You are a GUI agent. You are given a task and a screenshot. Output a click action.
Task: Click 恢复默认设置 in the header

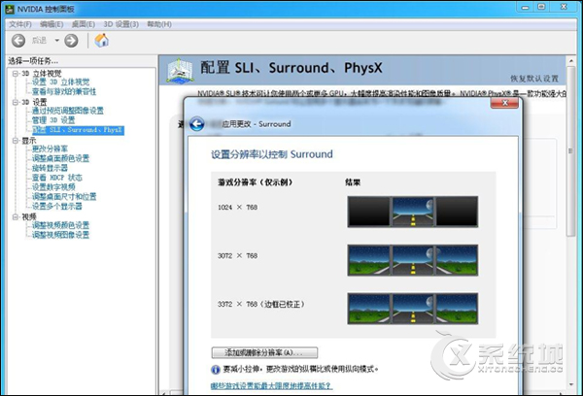[533, 79]
